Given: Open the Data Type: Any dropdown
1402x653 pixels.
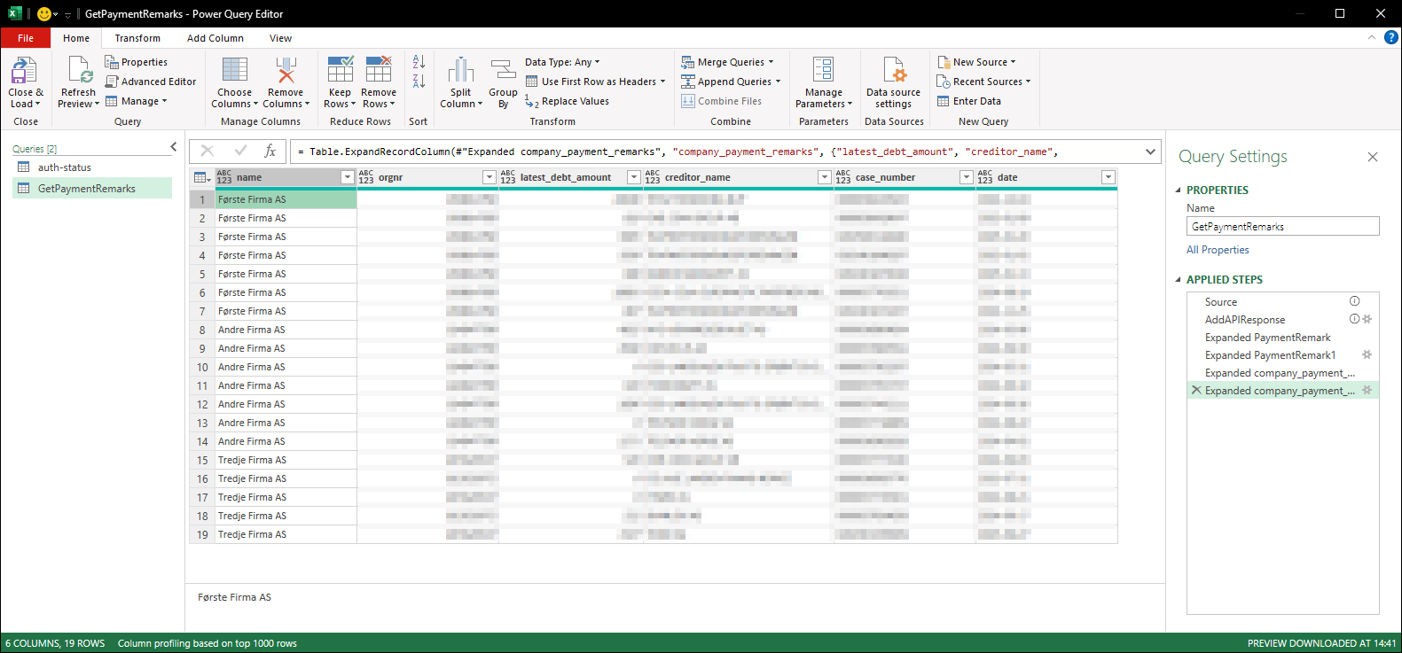Looking at the screenshot, I should pyautogui.click(x=562, y=62).
